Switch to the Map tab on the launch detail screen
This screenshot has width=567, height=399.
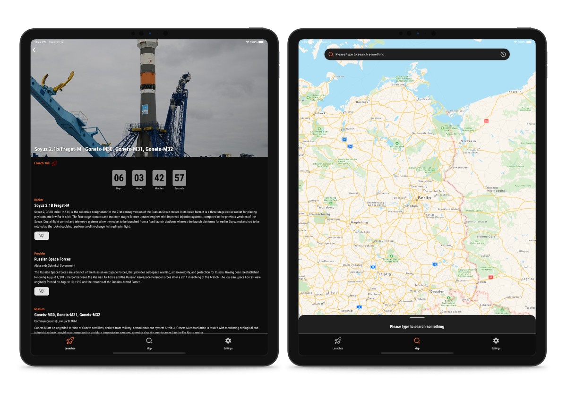149,343
